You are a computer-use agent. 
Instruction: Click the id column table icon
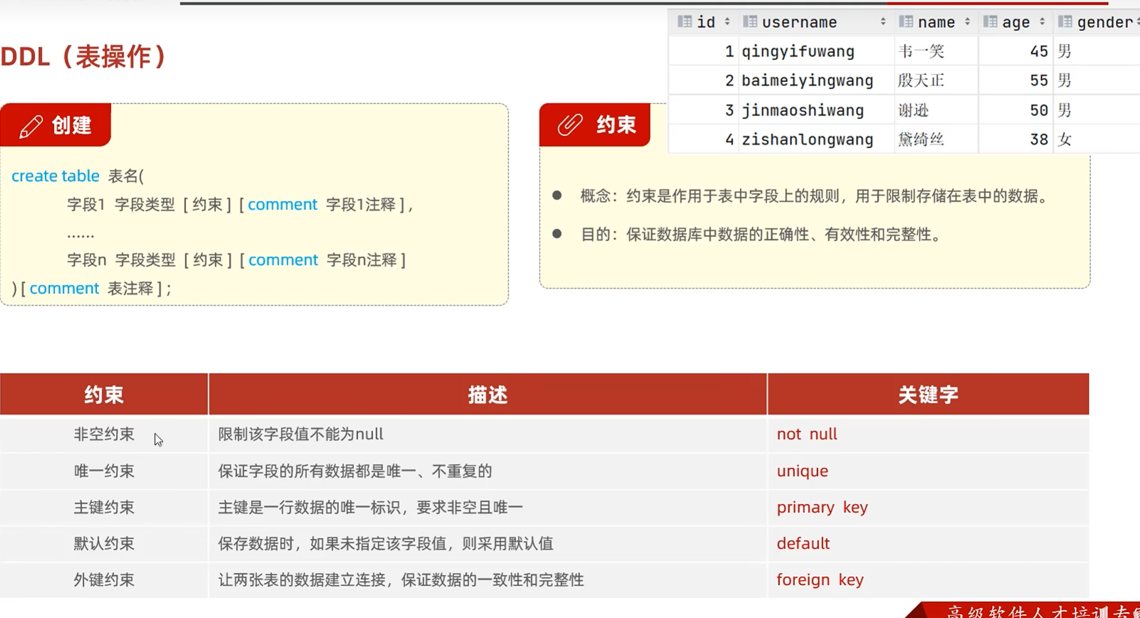point(684,22)
